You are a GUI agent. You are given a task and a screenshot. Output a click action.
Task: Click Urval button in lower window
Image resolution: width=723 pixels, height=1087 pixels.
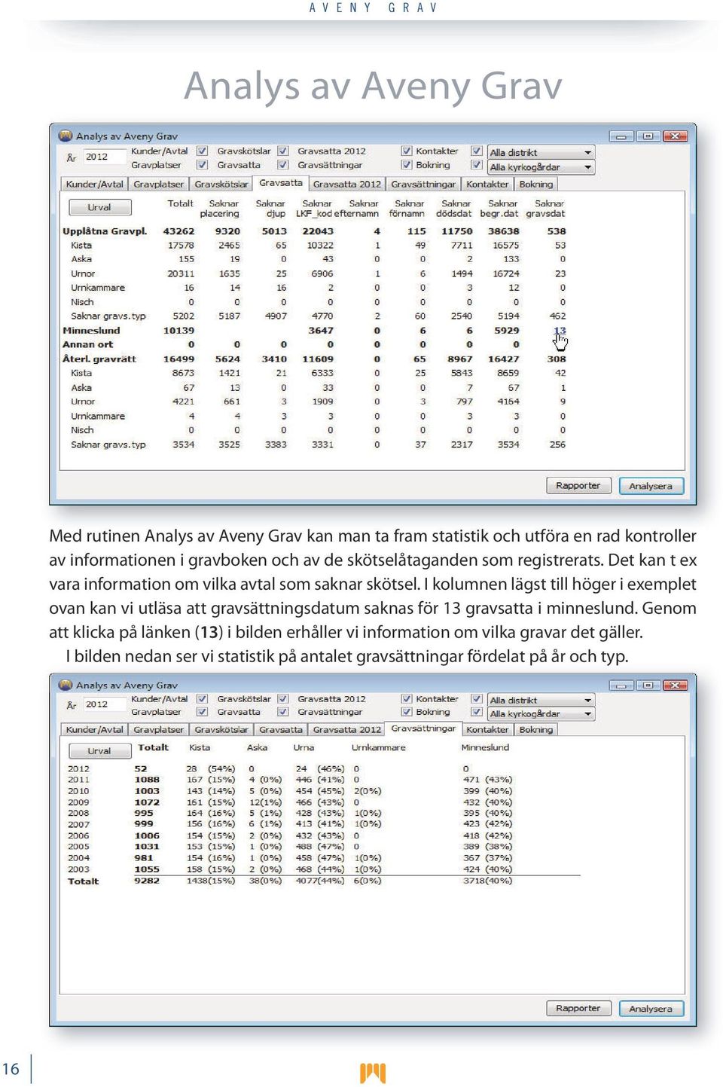pyautogui.click(x=99, y=751)
